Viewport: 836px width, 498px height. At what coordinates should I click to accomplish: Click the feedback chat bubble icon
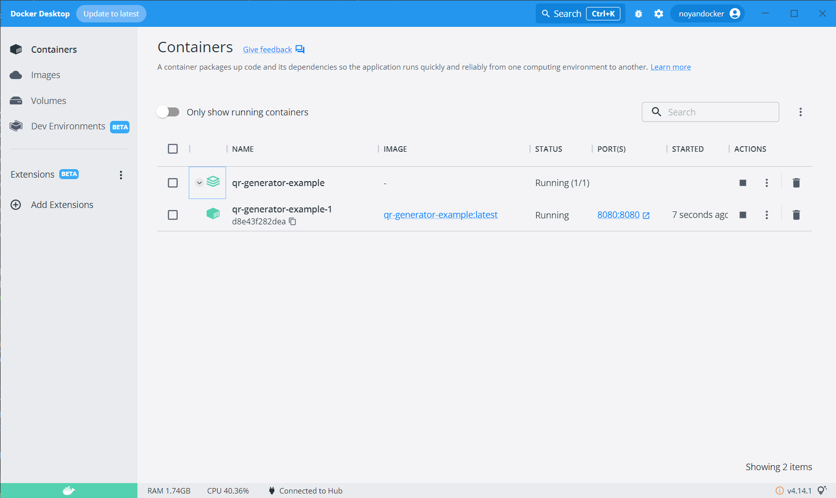300,49
